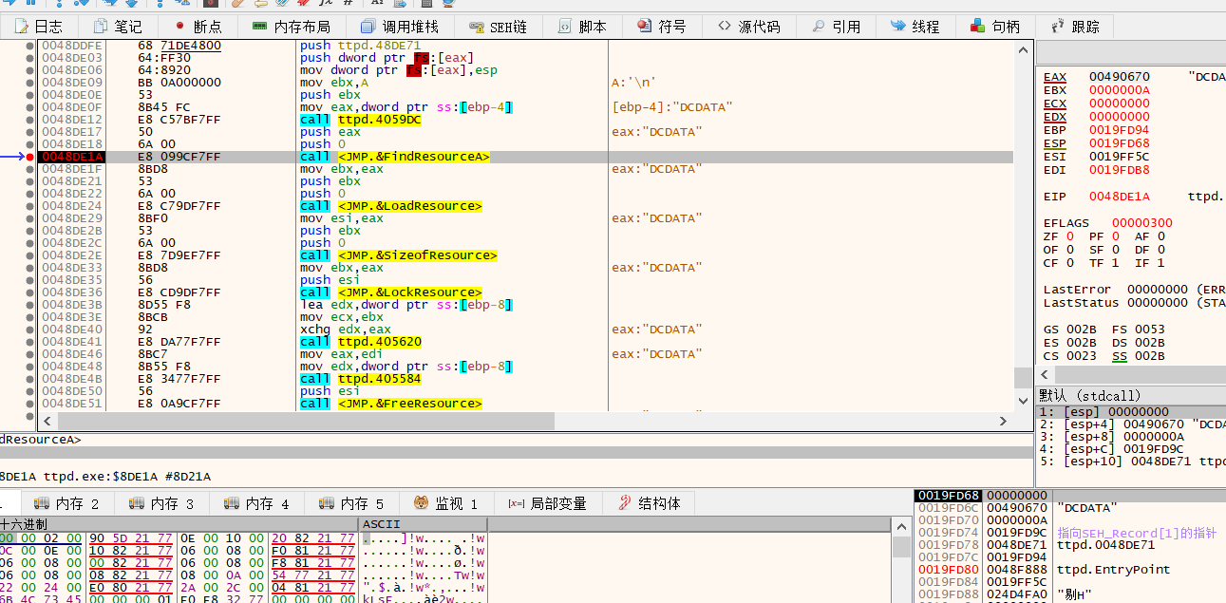This screenshot has width=1226, height=603.
Task: Click address 0048DE09 in disassembly
Action: pyautogui.click(x=72, y=83)
